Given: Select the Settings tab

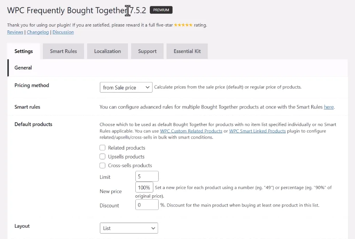Looking at the screenshot, I should tap(23, 51).
